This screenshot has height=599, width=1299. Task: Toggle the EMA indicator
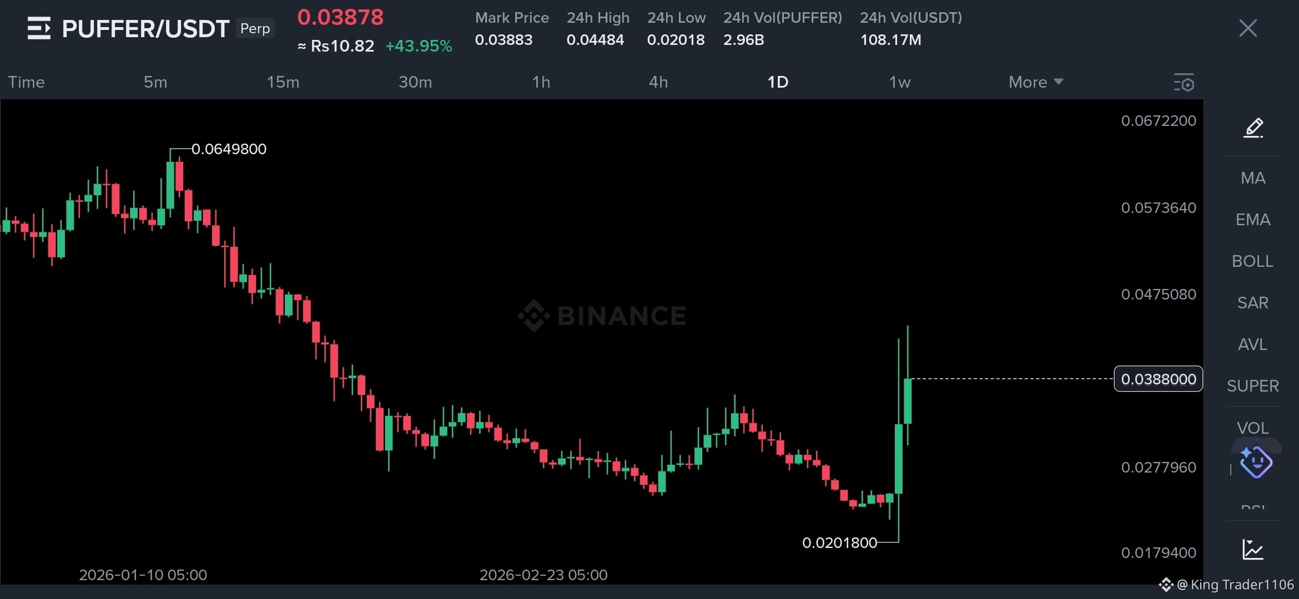1253,220
